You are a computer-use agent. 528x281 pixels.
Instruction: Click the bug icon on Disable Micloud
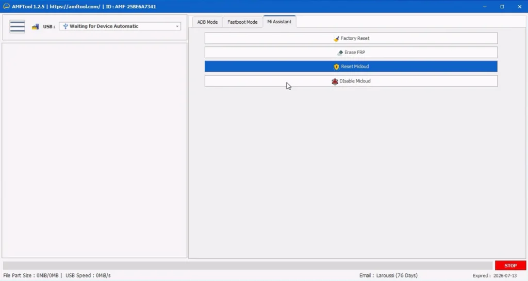[335, 81]
